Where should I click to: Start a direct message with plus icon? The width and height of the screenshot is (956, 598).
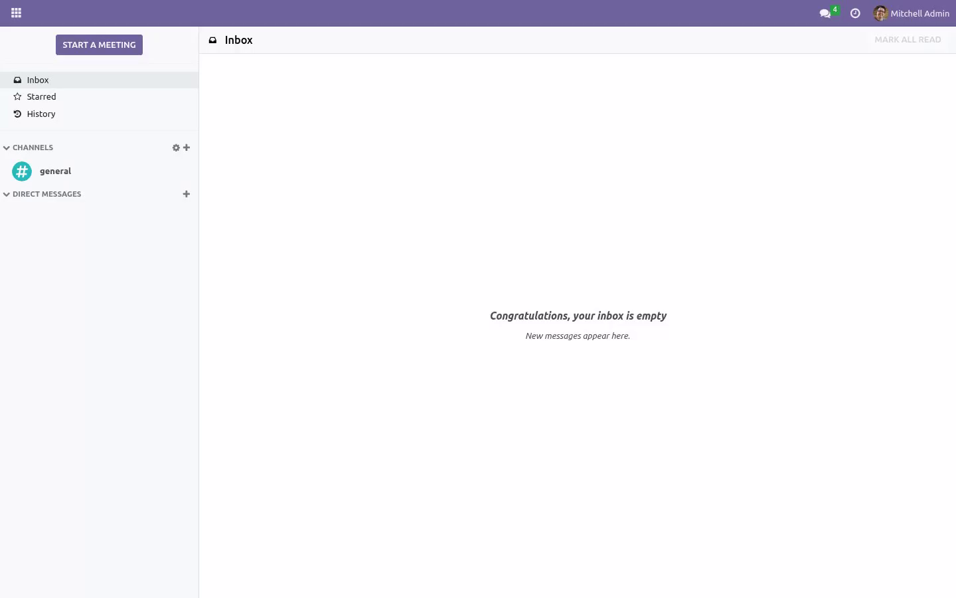tap(187, 194)
